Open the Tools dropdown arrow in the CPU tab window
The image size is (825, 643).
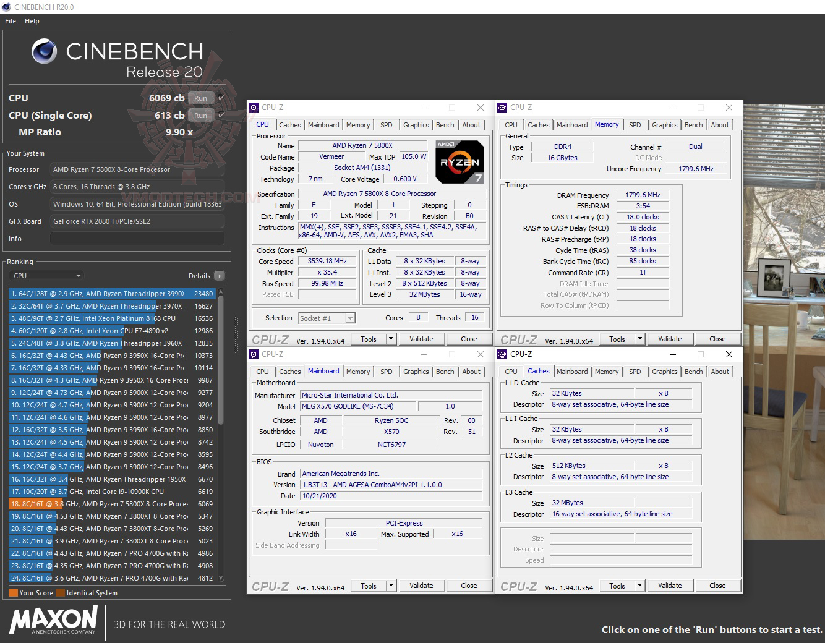click(x=391, y=339)
